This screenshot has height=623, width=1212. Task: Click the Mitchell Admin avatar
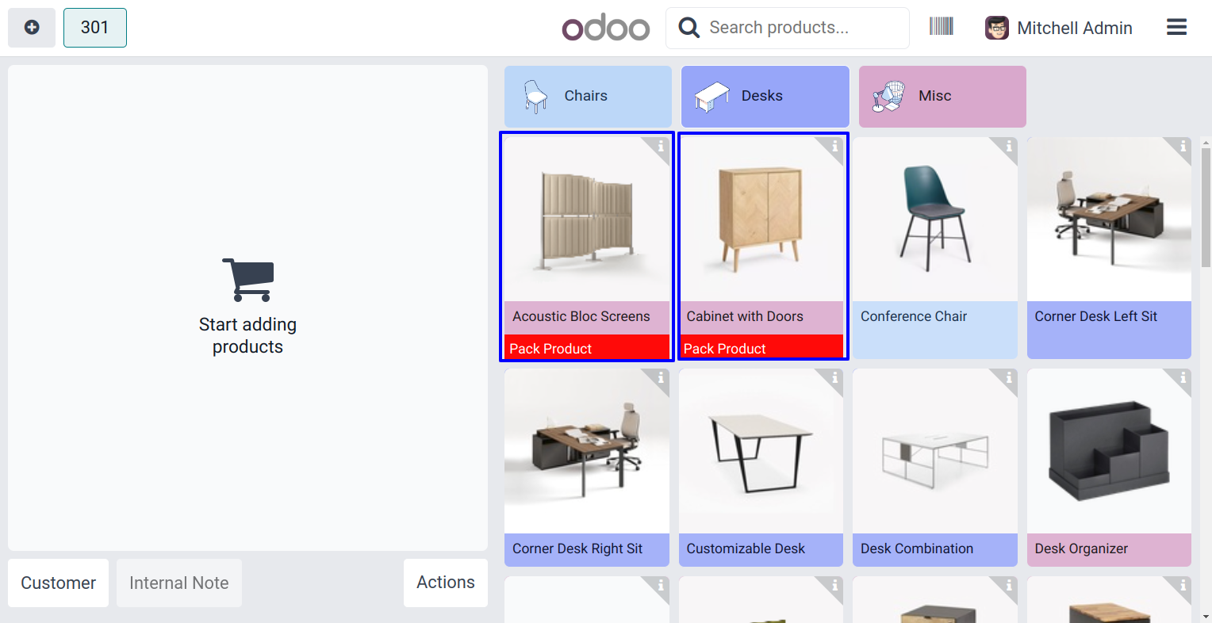point(996,28)
